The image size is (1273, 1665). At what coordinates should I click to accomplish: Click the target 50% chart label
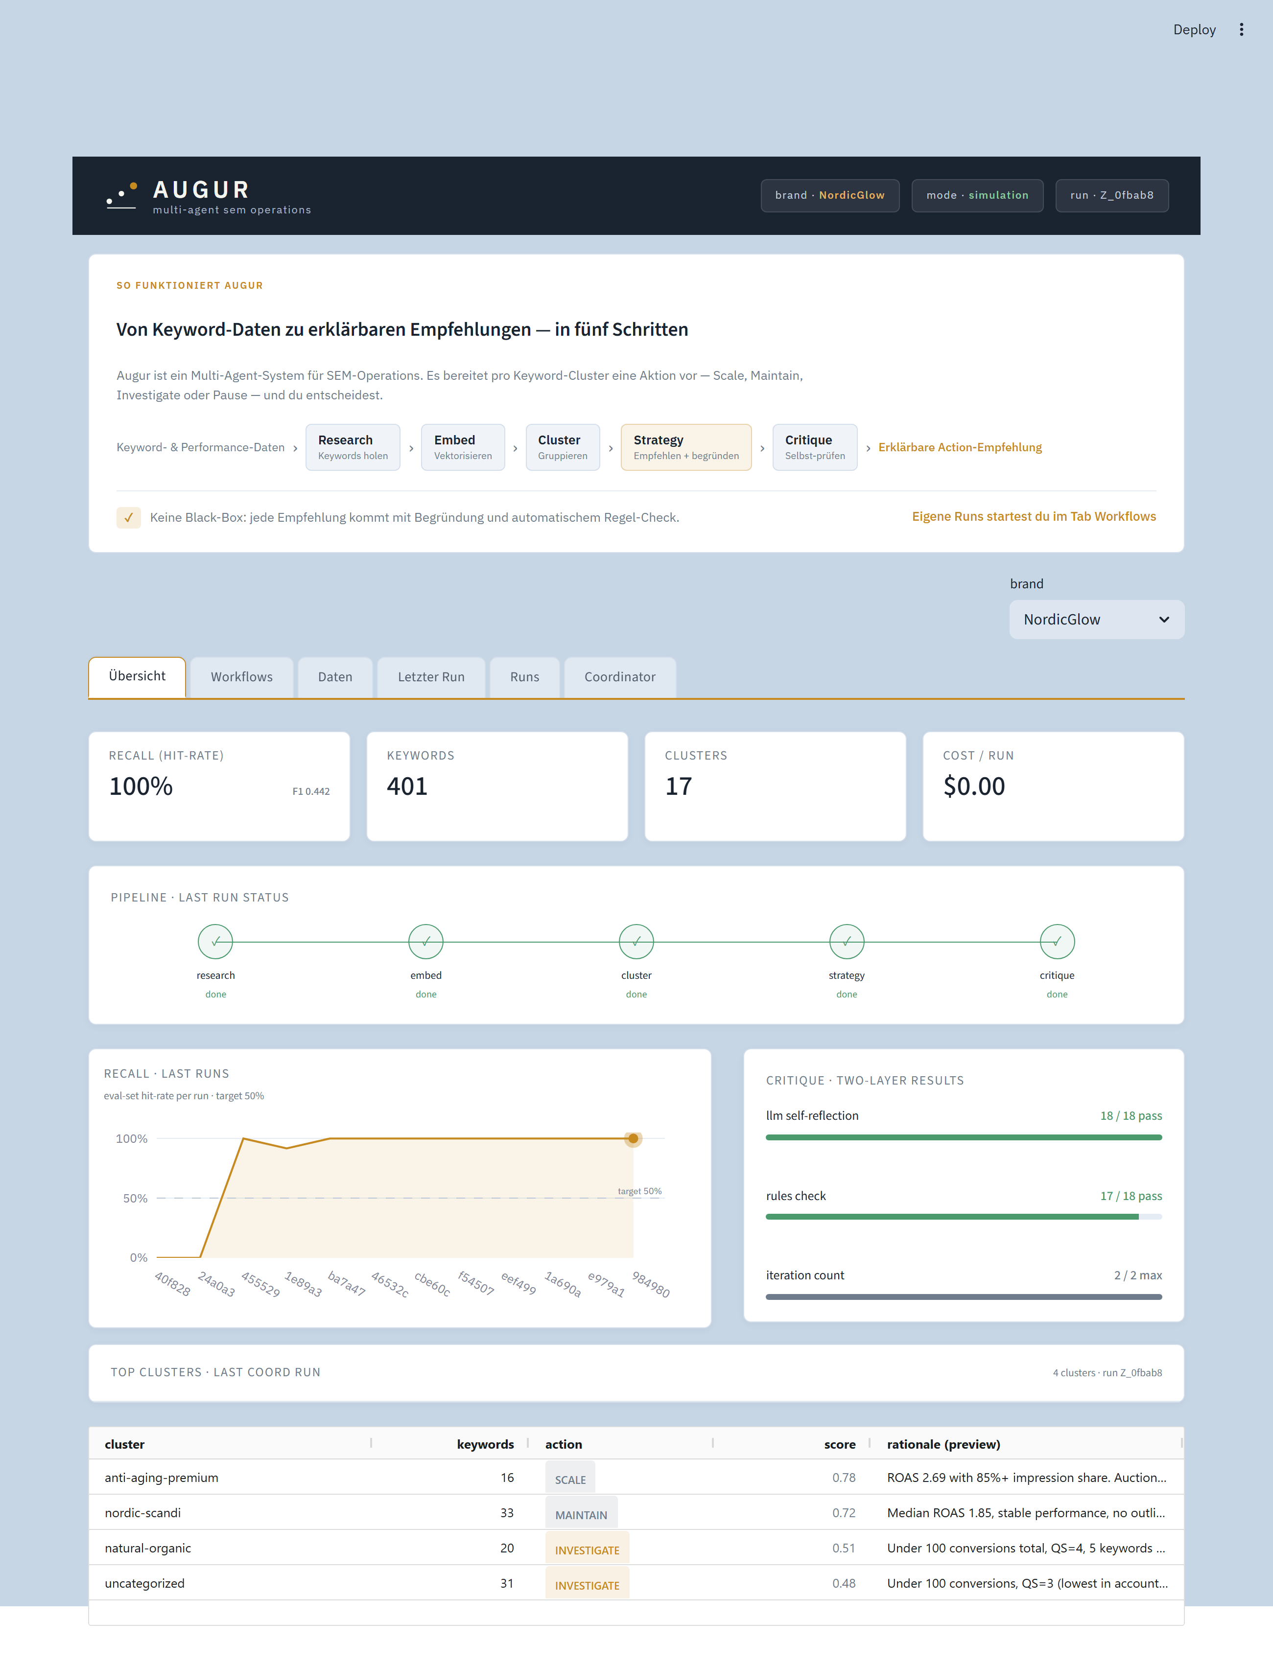(639, 1191)
